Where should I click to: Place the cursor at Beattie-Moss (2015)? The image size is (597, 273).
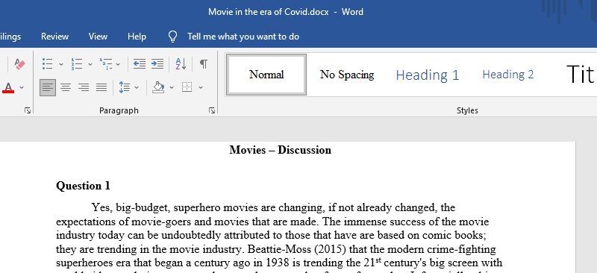pyautogui.click(x=297, y=249)
